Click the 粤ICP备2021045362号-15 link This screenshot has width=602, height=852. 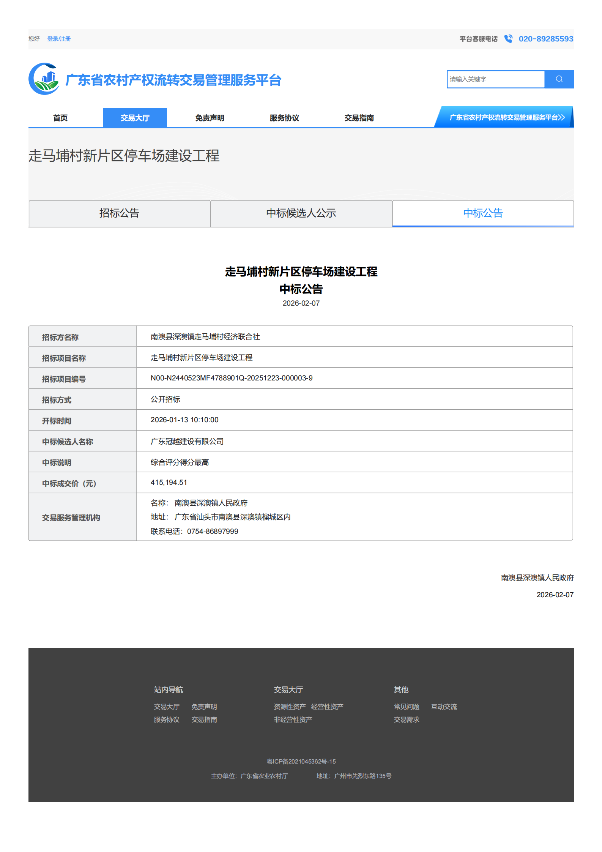point(301,761)
